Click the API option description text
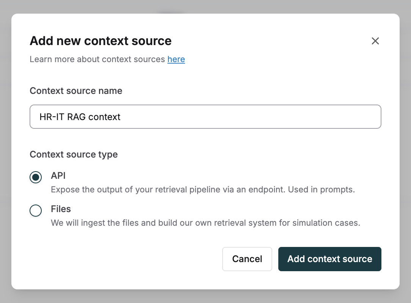The width and height of the screenshot is (411, 303). (203, 189)
